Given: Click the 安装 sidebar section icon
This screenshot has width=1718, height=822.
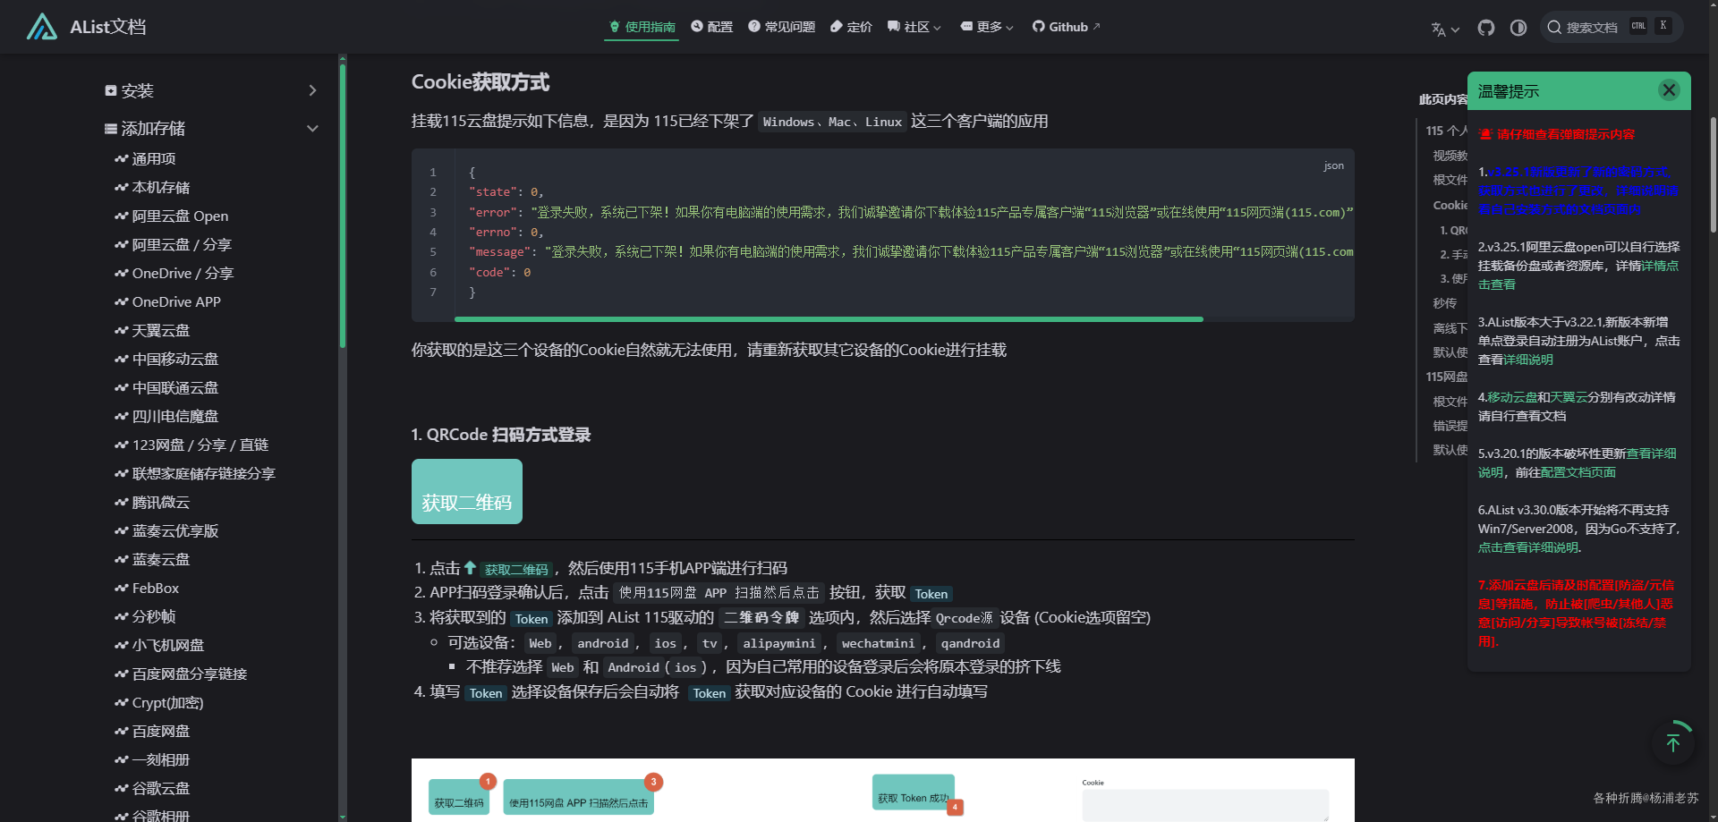Looking at the screenshot, I should click(111, 90).
